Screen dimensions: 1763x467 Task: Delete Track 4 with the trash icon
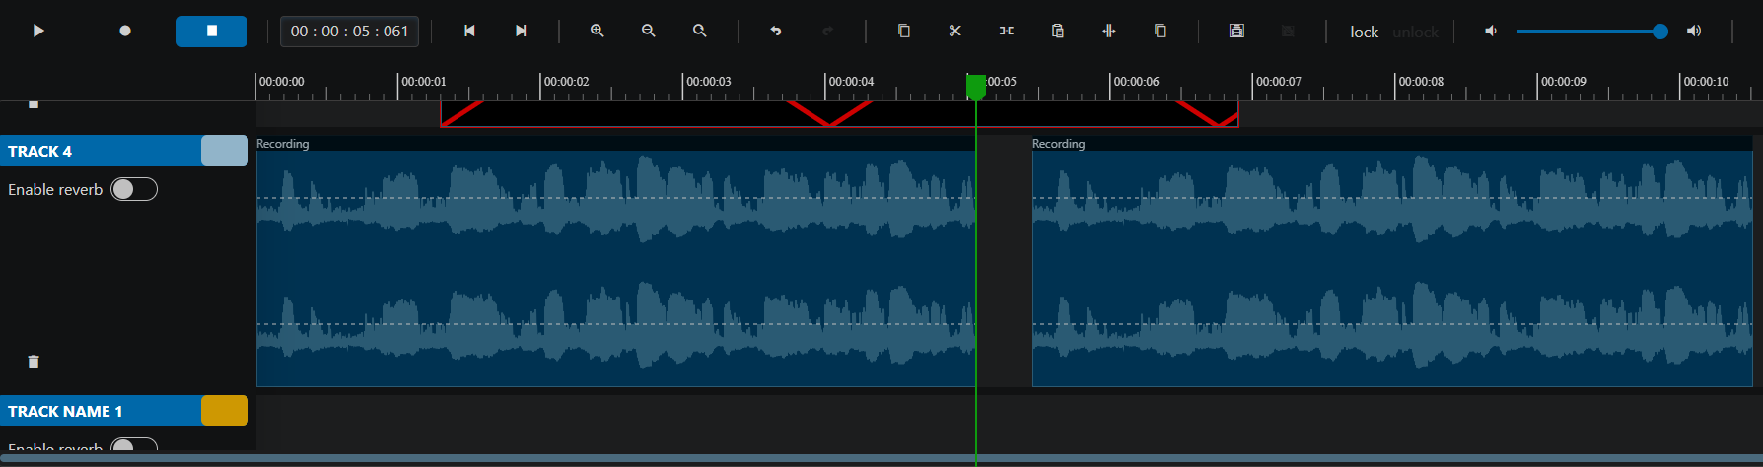coord(34,362)
